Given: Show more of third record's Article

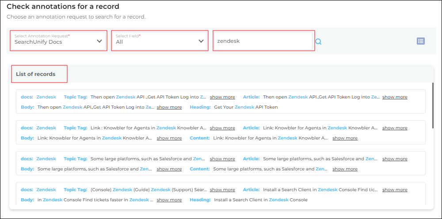Looking at the screenshot, I should 395,159.
